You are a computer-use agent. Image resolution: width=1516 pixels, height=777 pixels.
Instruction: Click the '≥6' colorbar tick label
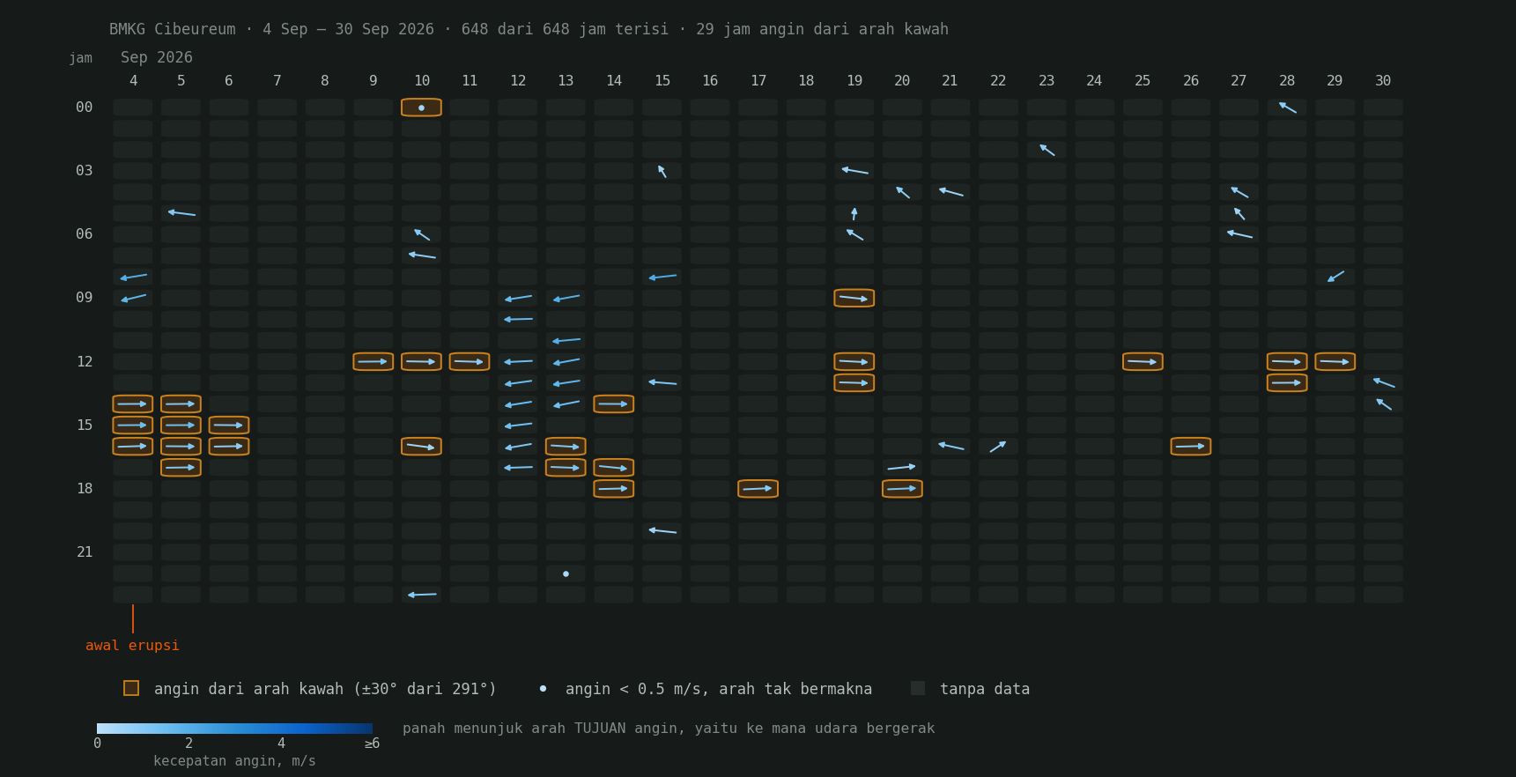coord(373,744)
